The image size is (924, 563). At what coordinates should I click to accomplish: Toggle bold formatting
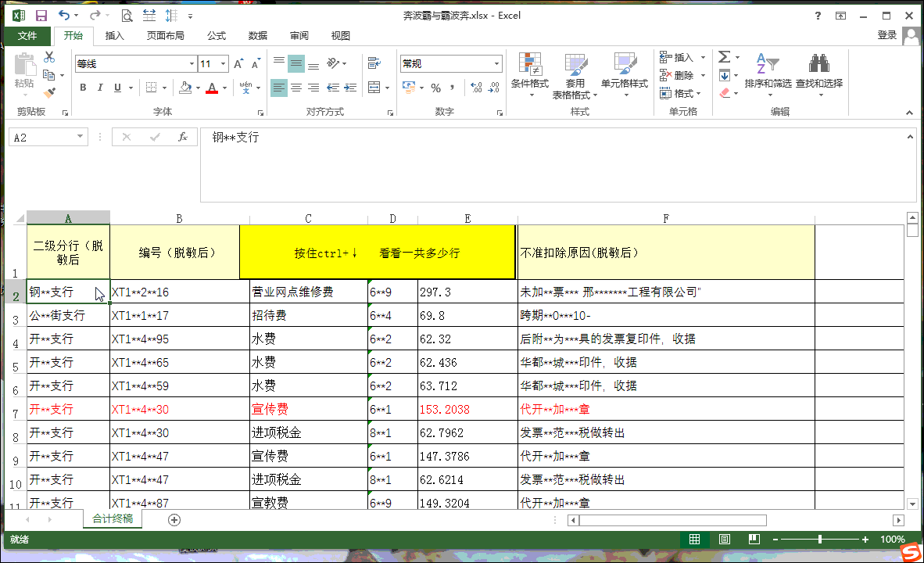[83, 88]
